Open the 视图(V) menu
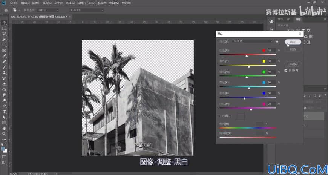This screenshot has height=175, width=328. [102, 3]
